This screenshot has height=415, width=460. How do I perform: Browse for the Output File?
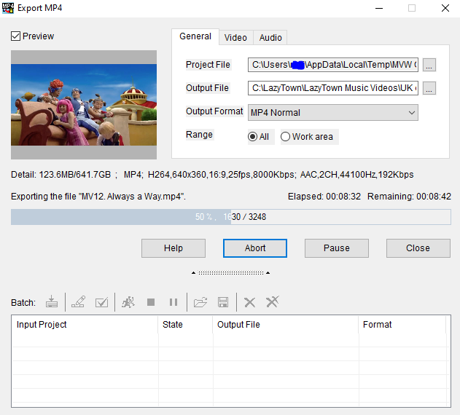pos(429,88)
